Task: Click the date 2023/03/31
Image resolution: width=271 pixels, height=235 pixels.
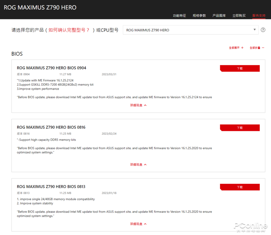Action: (109, 74)
